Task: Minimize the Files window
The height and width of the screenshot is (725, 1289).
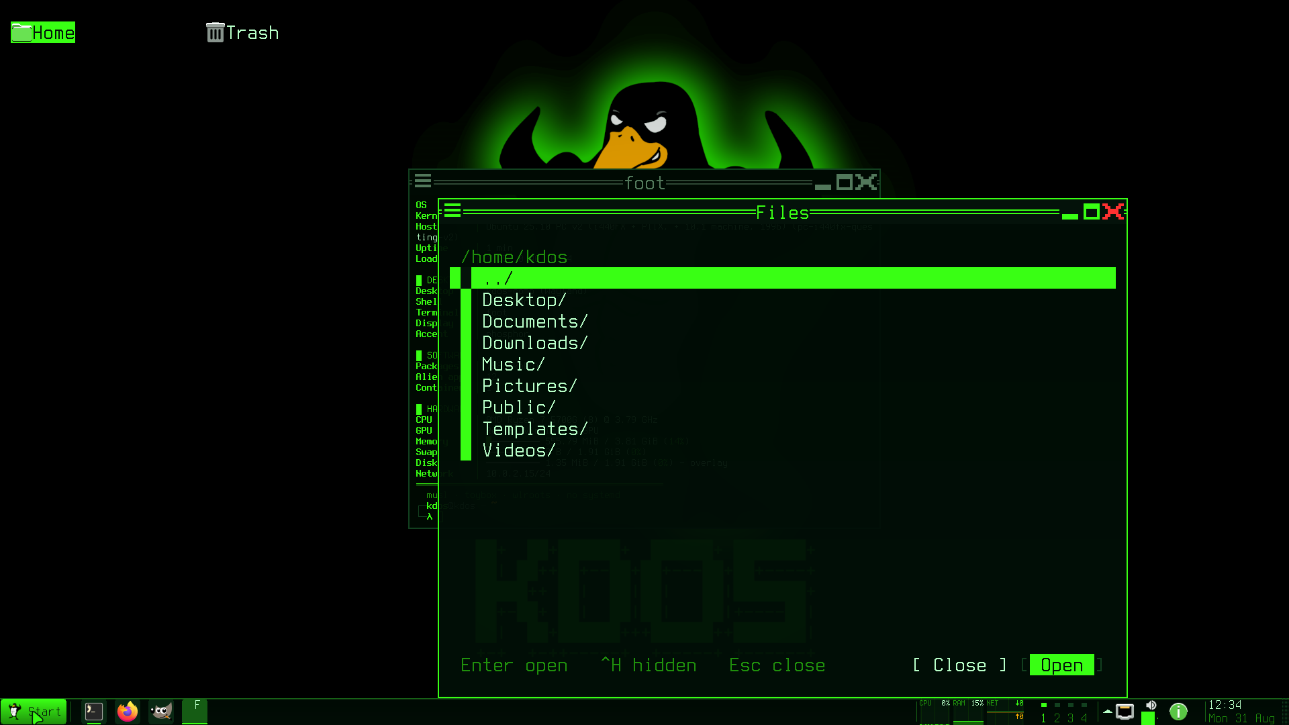Action: (1070, 215)
